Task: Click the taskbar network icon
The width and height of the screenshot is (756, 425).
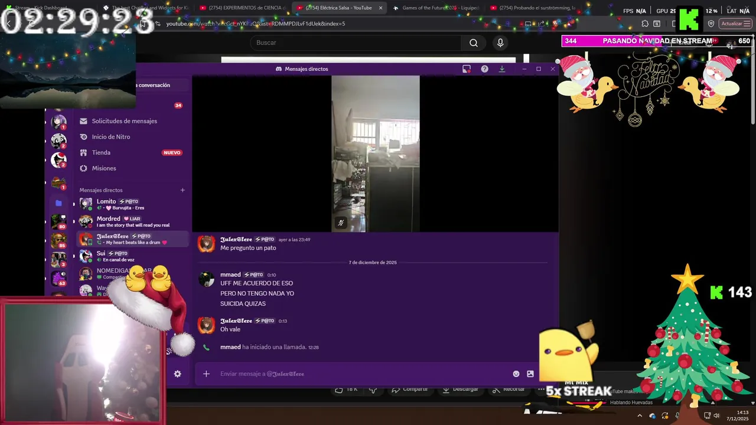Action: point(708,416)
